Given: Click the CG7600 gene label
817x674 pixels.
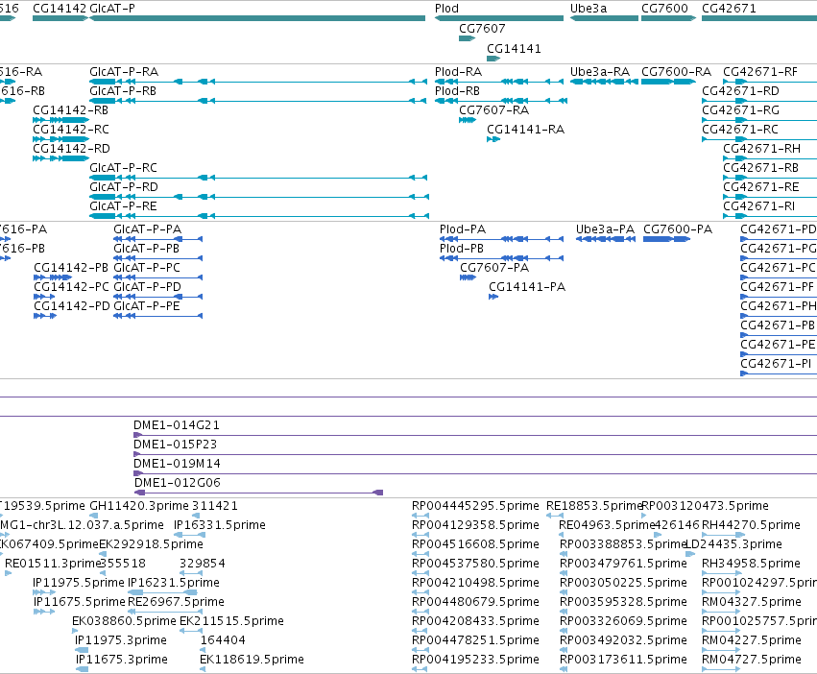Looking at the screenshot, I should click(664, 9).
